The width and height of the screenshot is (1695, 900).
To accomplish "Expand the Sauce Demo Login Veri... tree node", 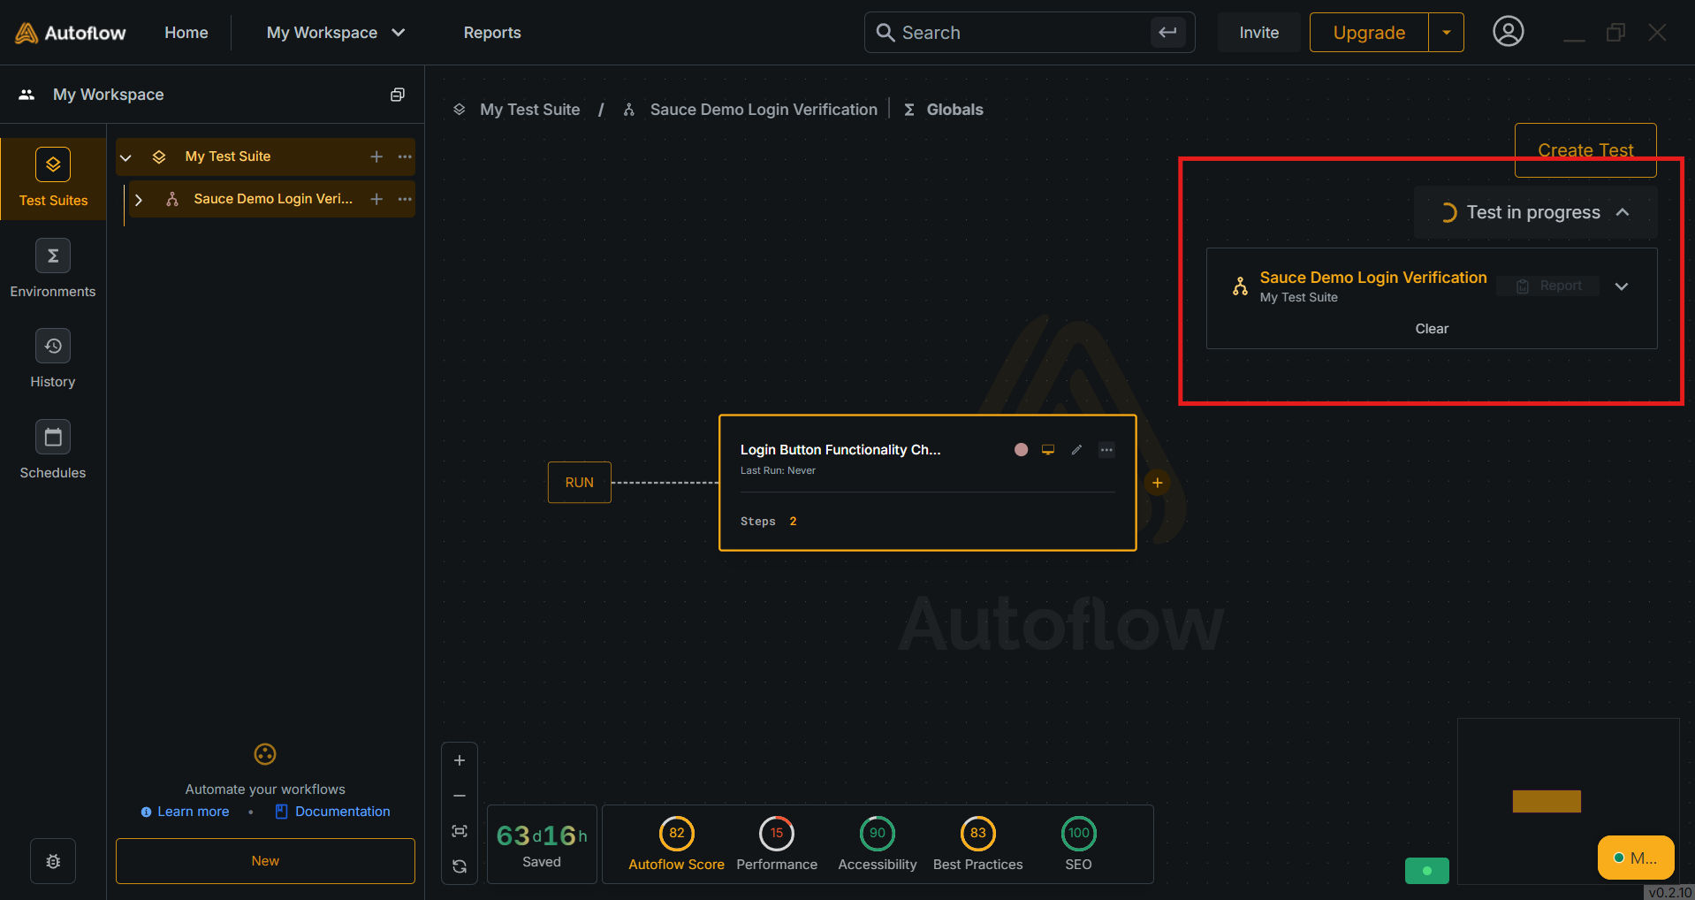I will [139, 200].
